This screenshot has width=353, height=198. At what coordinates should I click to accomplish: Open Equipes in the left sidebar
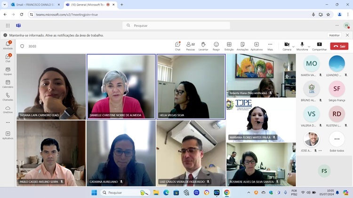(8, 71)
